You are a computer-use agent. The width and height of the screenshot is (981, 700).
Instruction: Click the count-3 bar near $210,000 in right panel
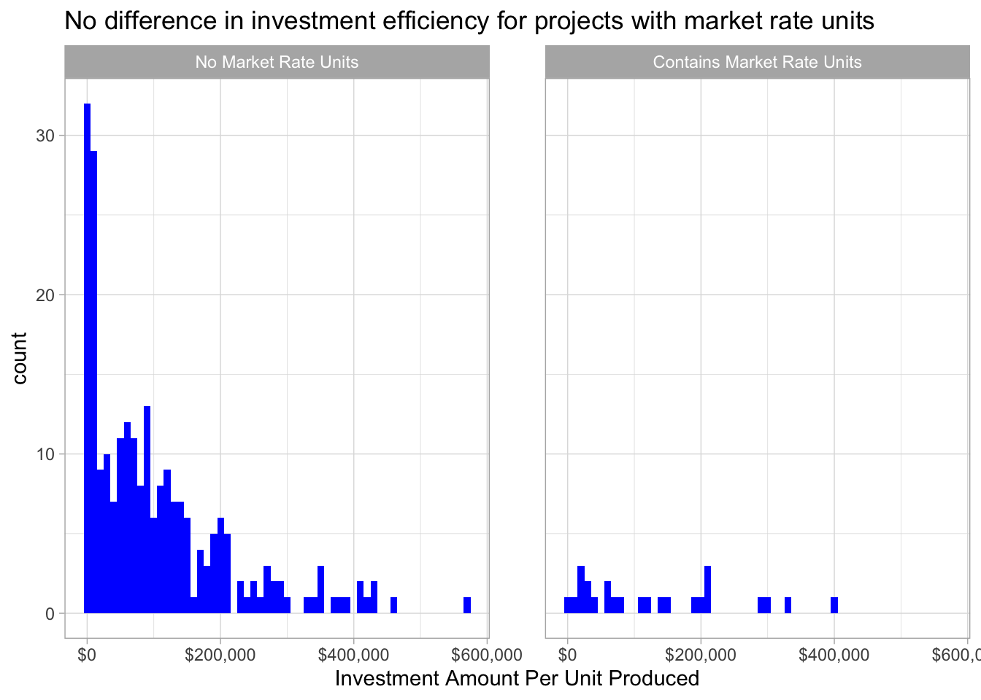707,589
